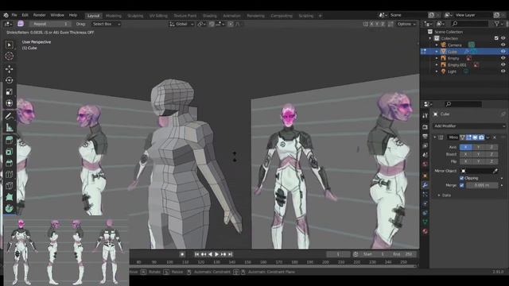Switch to the UV Editing workspace tab
Viewport: 509px width, 286px height.
click(x=158, y=16)
